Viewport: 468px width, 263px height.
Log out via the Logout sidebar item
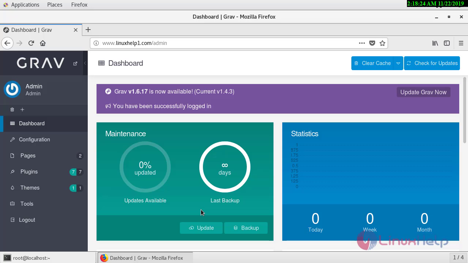(44, 220)
